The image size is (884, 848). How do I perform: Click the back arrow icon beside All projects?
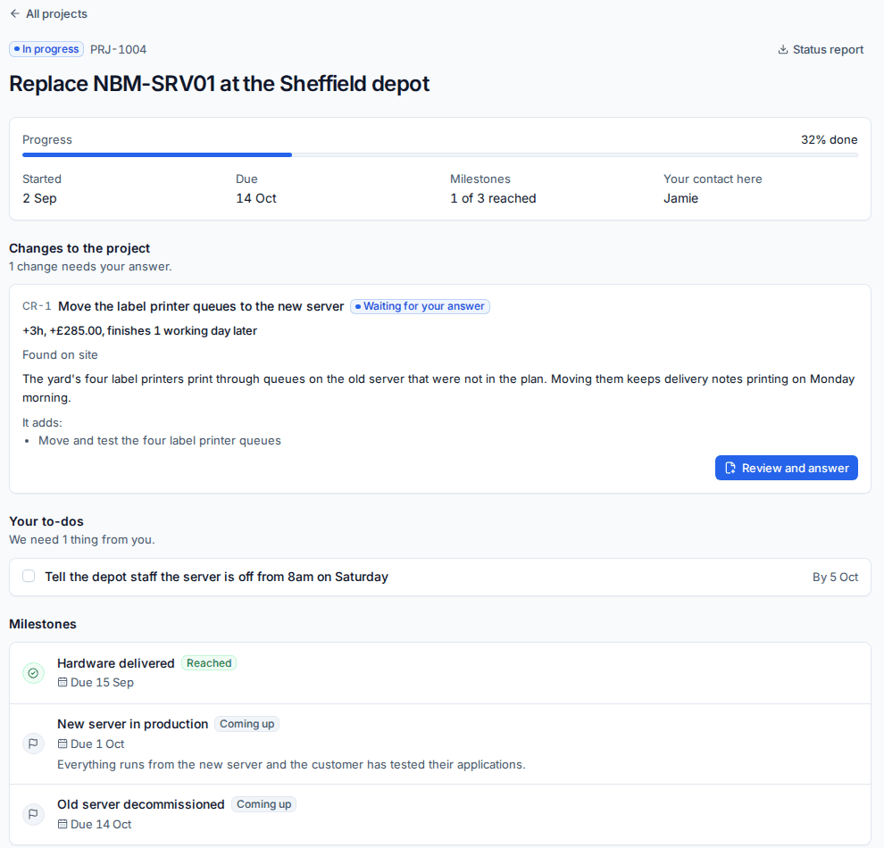(x=14, y=13)
